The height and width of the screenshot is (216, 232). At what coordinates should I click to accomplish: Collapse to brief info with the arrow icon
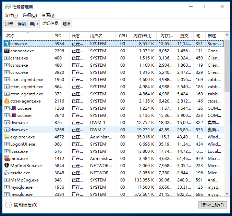click(8, 205)
